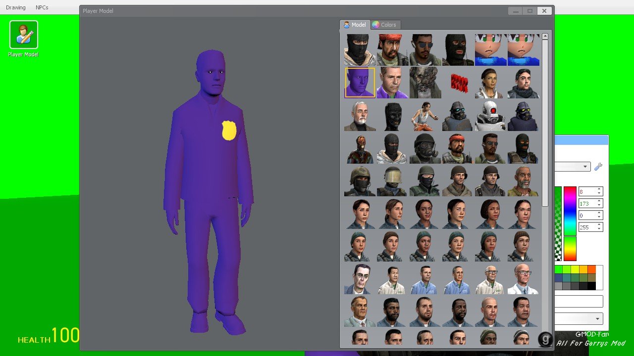Image resolution: width=634 pixels, height=356 pixels.
Task: Select Combine guard with yellow eyes
Action: 523,116
